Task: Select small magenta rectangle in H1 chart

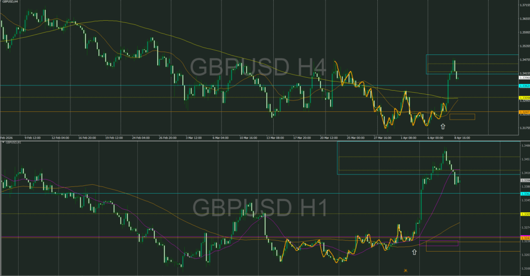Action: pos(442,243)
